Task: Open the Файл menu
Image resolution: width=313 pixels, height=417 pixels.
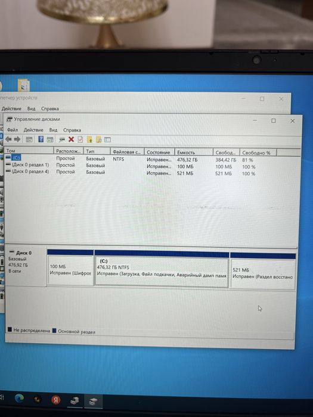Action: tap(13, 130)
